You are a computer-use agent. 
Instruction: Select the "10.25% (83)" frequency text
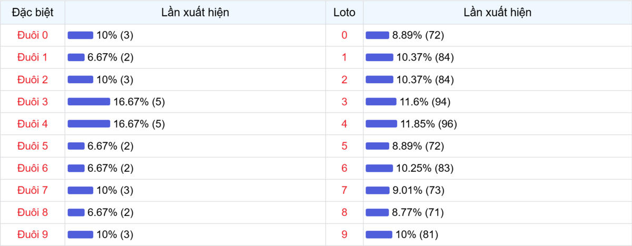[423, 168]
